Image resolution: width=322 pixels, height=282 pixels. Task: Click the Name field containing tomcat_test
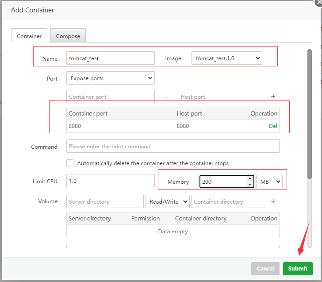point(110,58)
